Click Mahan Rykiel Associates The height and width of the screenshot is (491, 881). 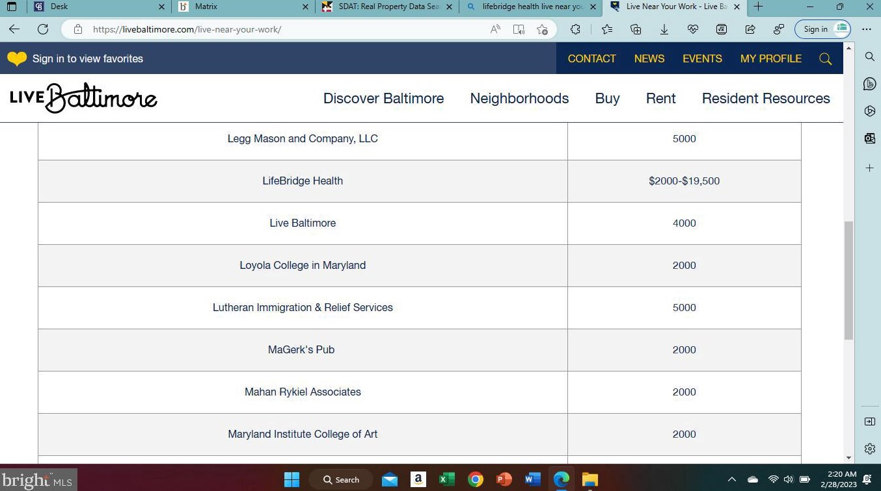[x=303, y=392]
